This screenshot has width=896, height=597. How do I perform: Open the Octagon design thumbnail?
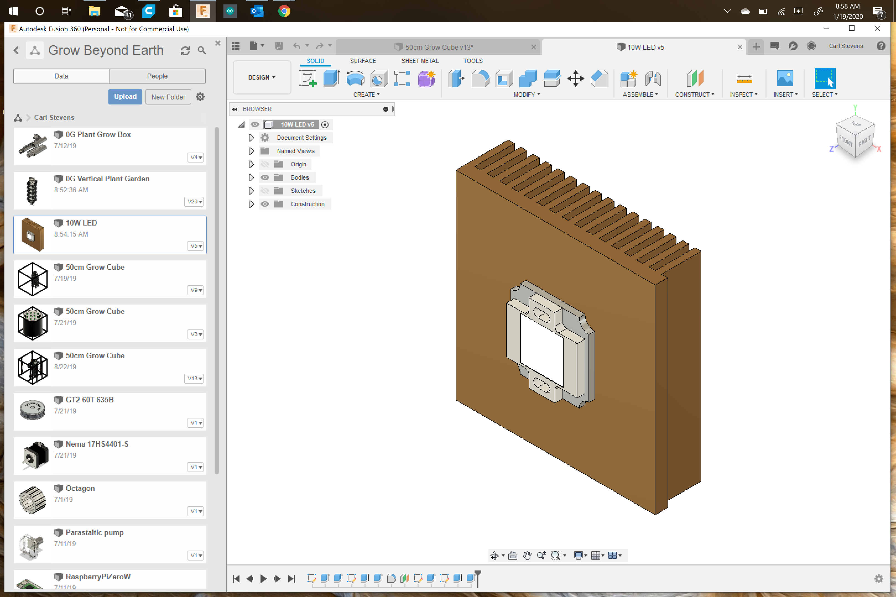coord(32,500)
